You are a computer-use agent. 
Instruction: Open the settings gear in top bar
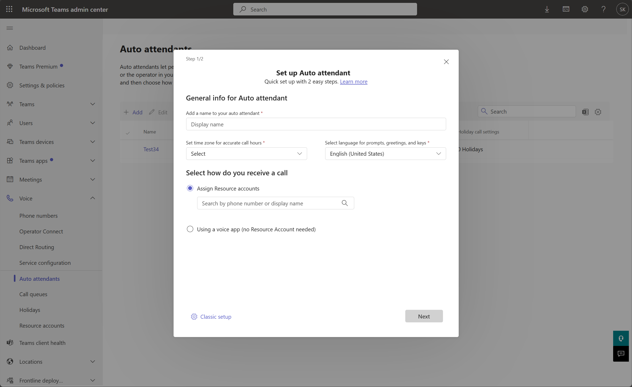click(x=585, y=9)
